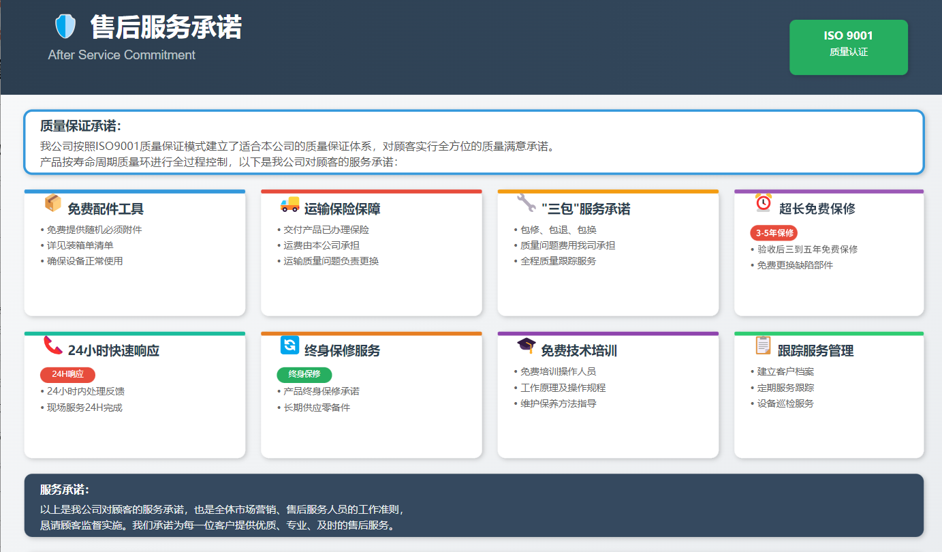Click the green 终身保修 badge

pyautogui.click(x=304, y=374)
